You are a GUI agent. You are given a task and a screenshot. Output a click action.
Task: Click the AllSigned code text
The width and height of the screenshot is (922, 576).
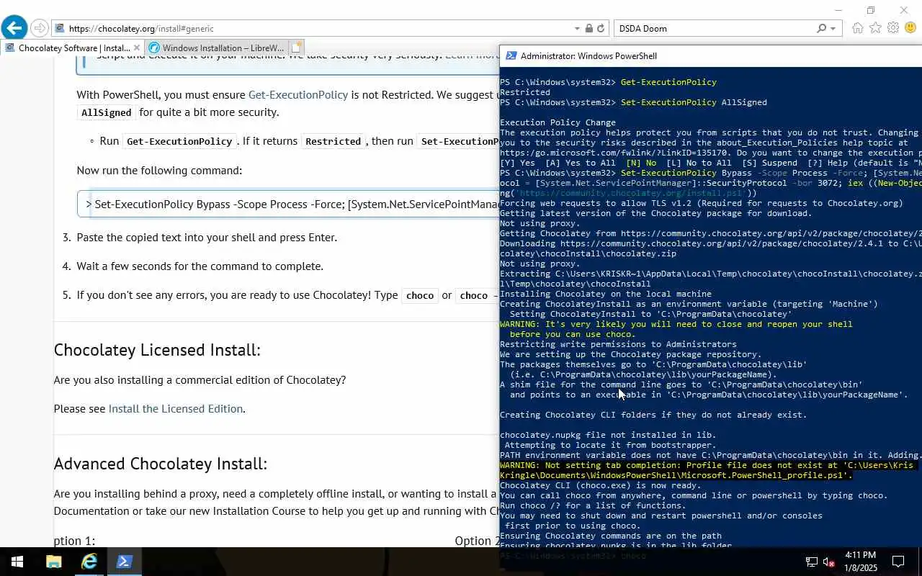click(107, 113)
